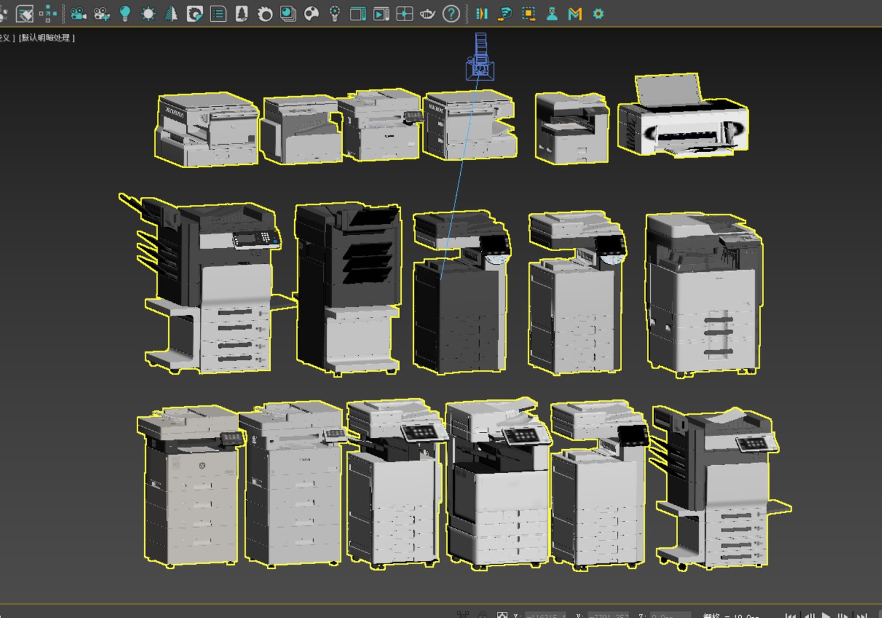
Task: Click the Y coordinate input field
Action: click(608, 616)
